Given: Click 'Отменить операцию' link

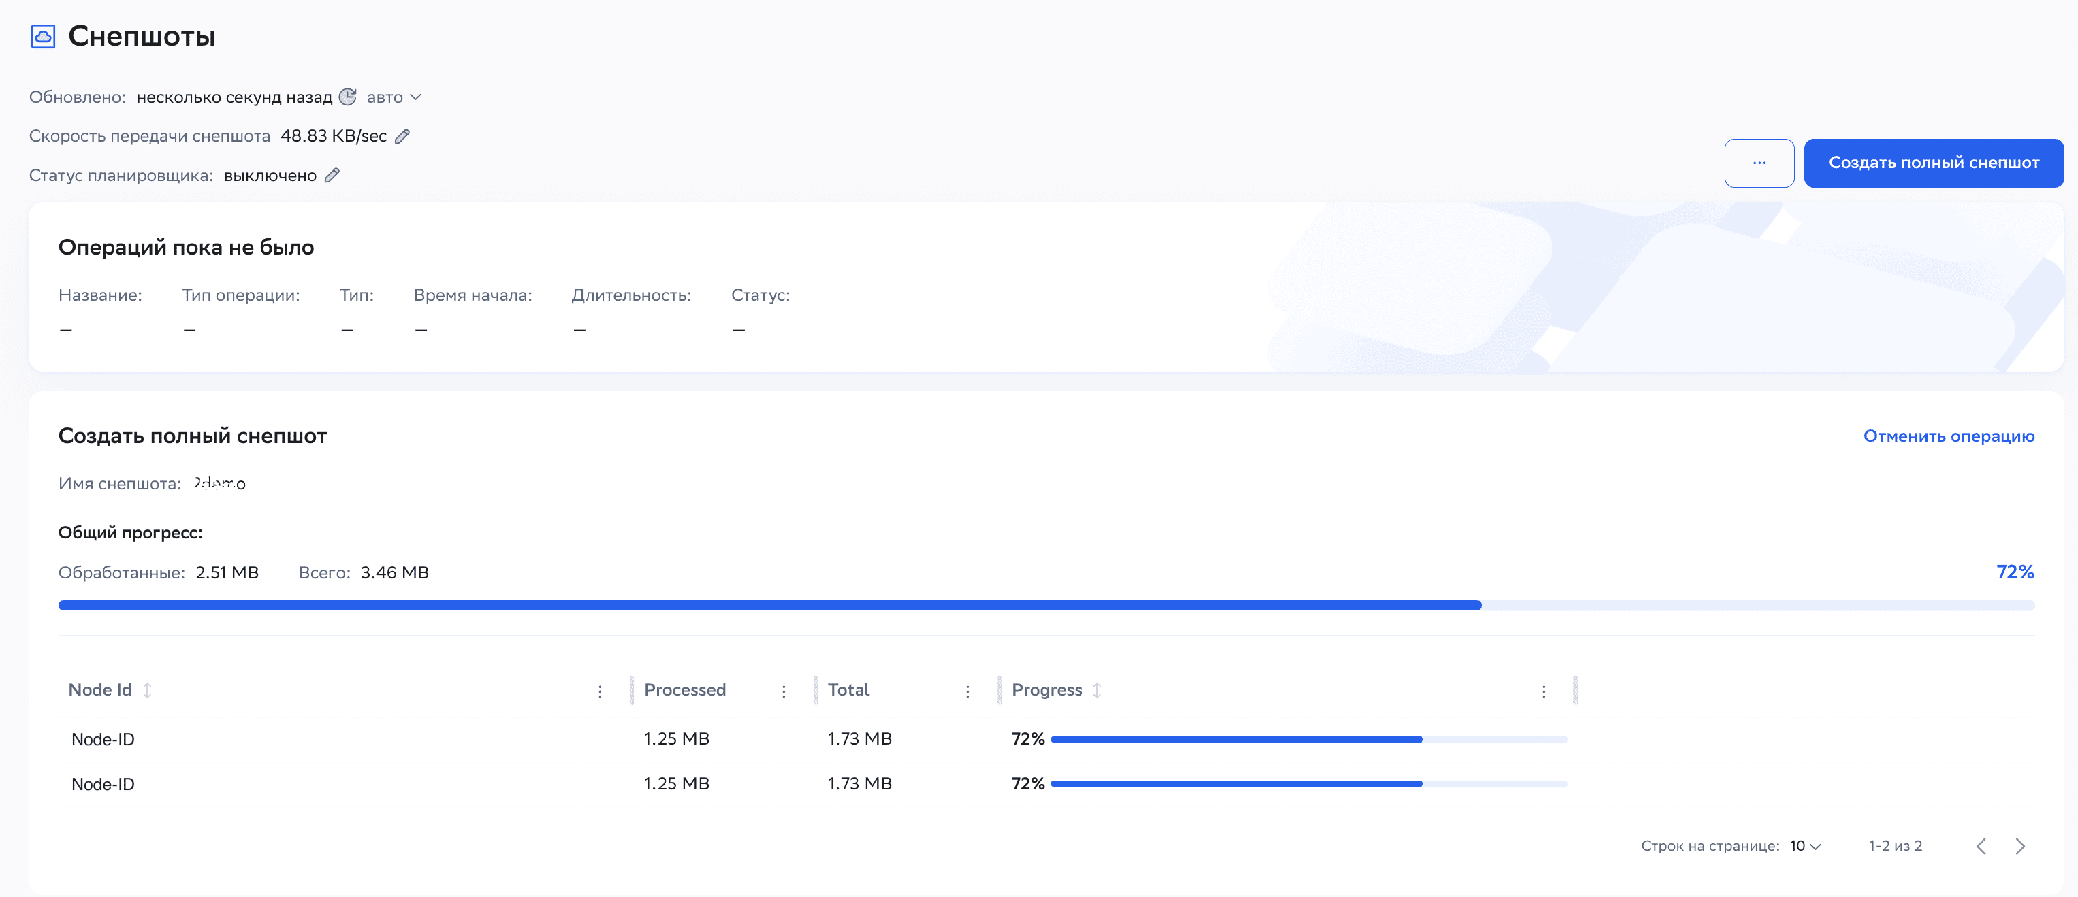Looking at the screenshot, I should [x=1950, y=436].
